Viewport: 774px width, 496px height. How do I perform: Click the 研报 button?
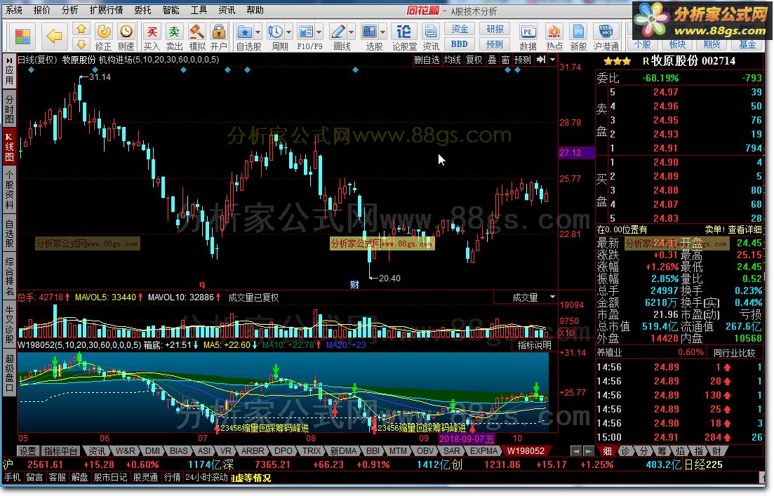click(x=495, y=29)
